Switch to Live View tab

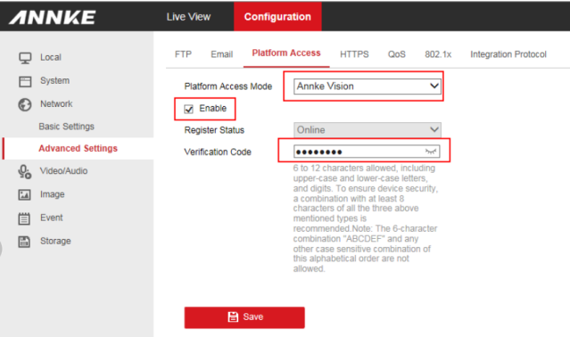[188, 17]
